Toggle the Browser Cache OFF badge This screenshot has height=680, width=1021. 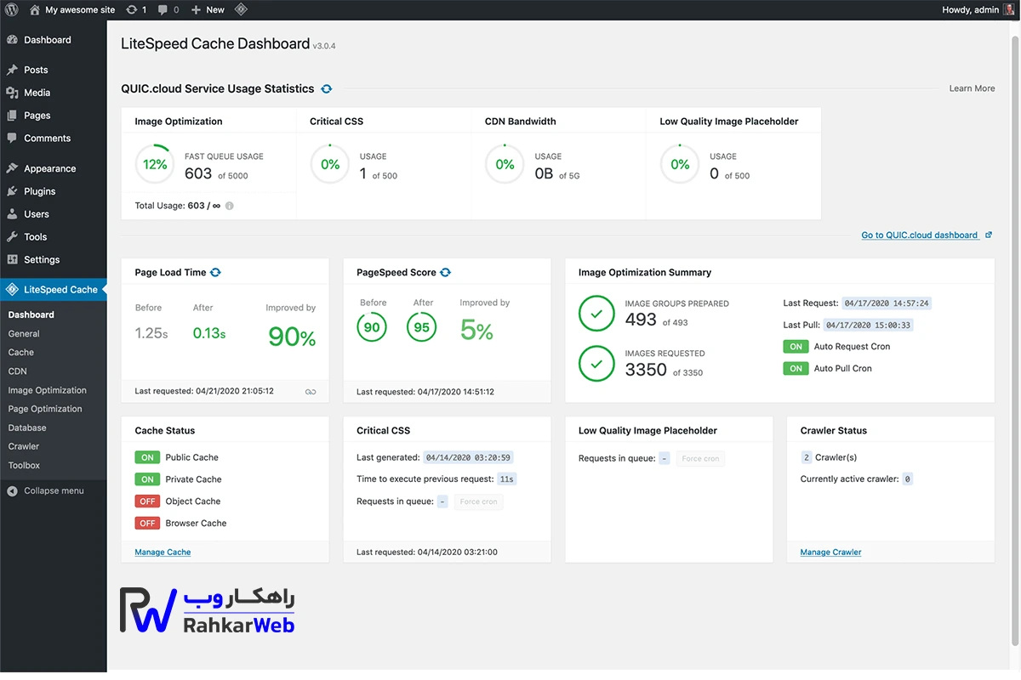[x=147, y=524]
